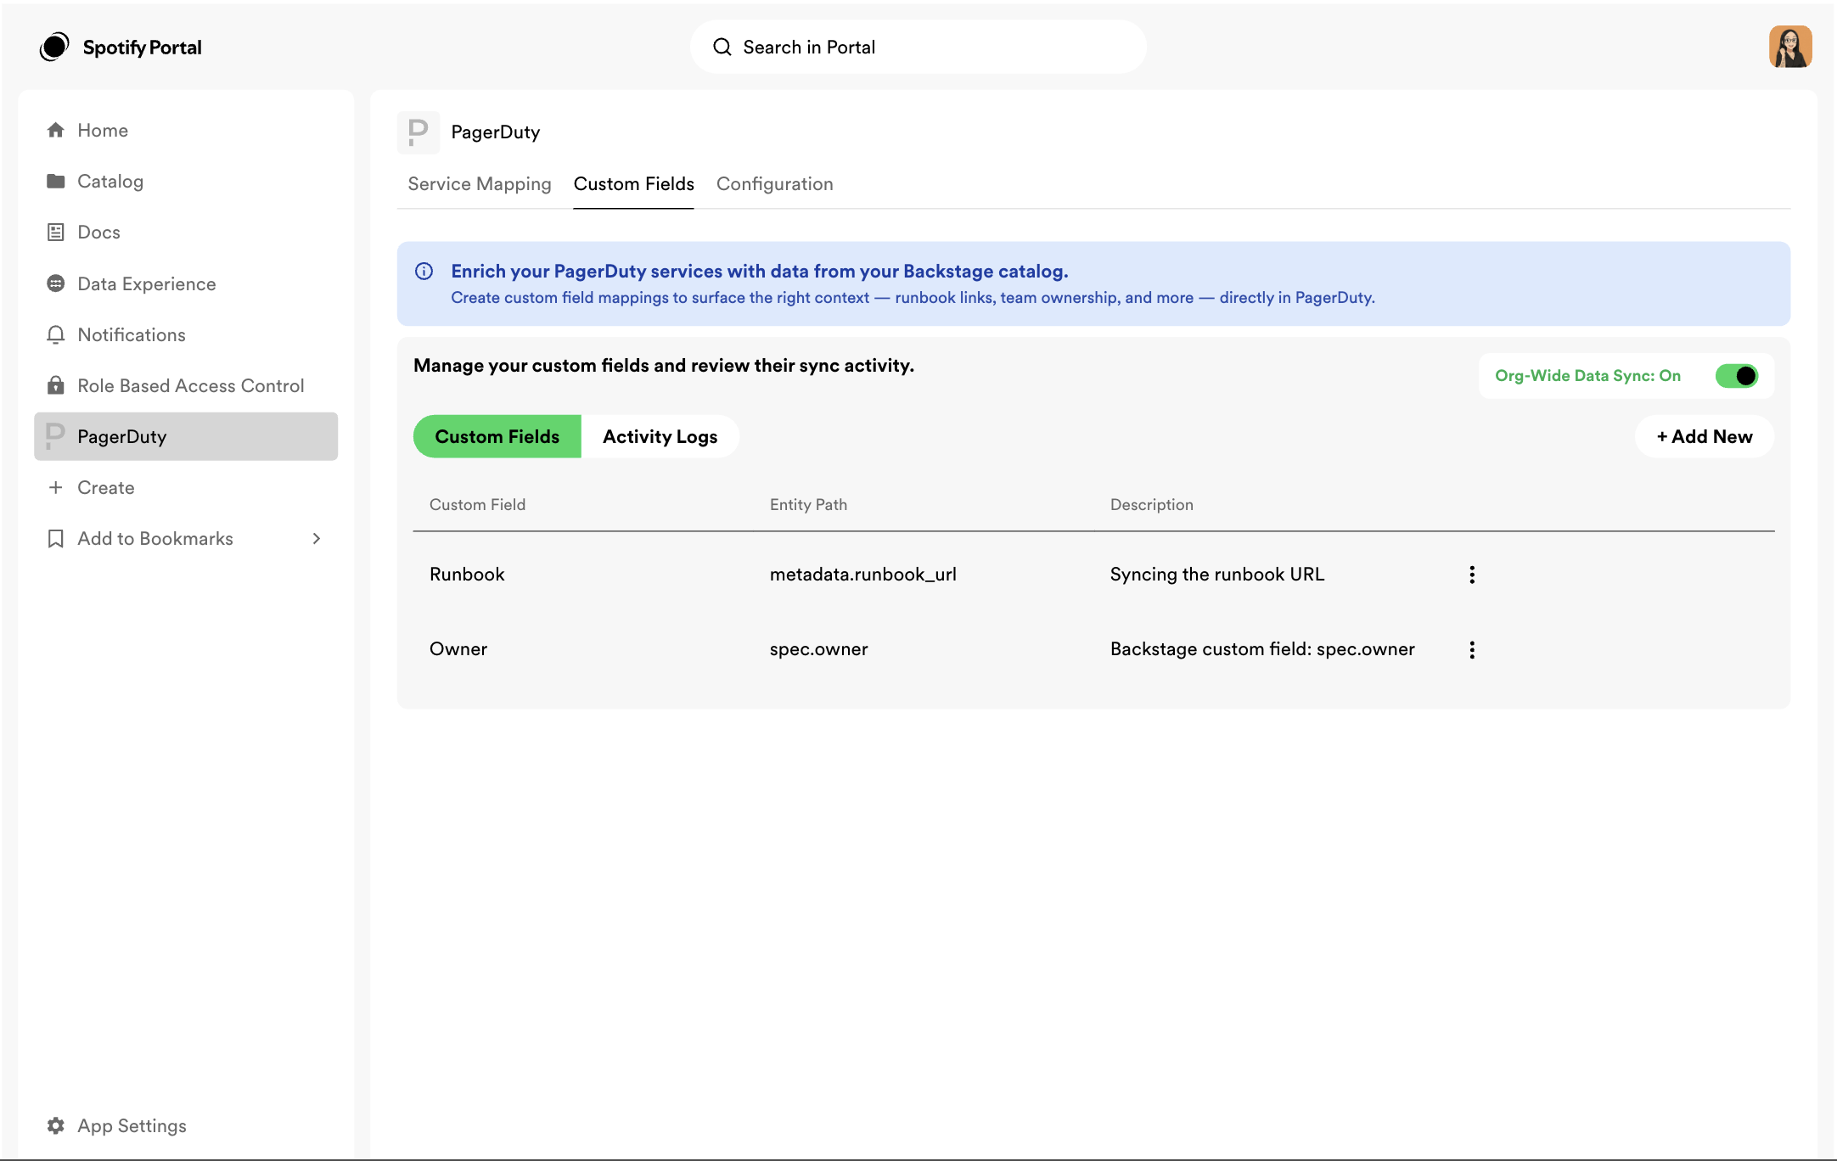Open the Configuration tab
The image size is (1837, 1161).
pyautogui.click(x=775, y=184)
